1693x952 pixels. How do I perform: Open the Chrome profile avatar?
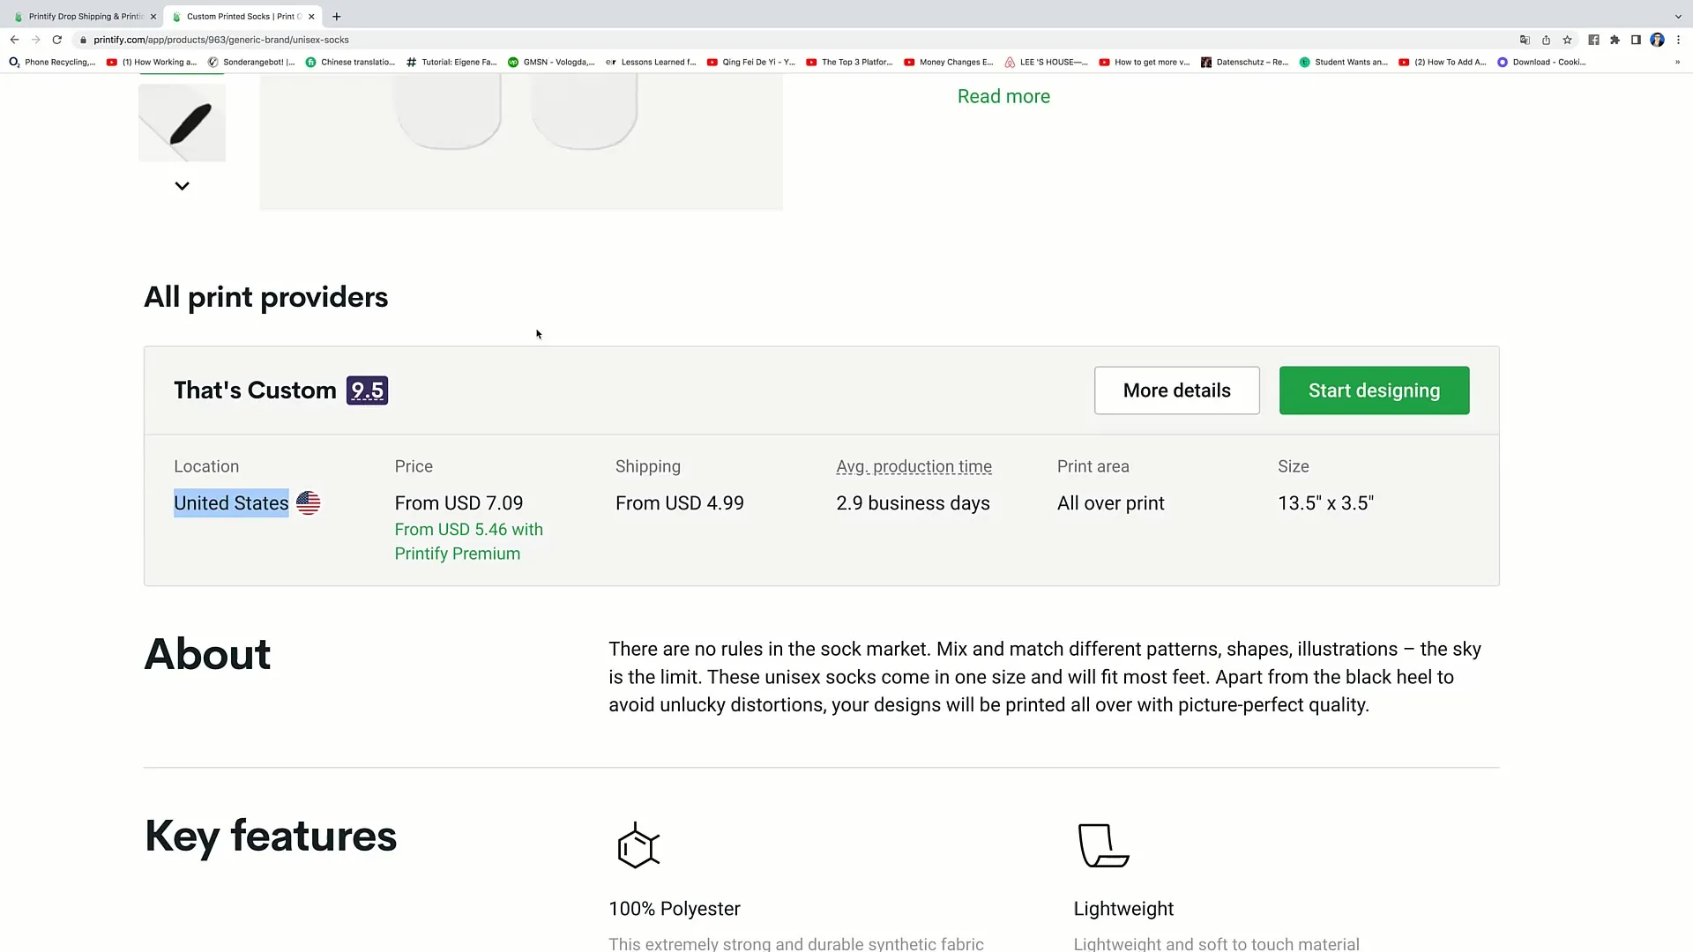[x=1657, y=40]
